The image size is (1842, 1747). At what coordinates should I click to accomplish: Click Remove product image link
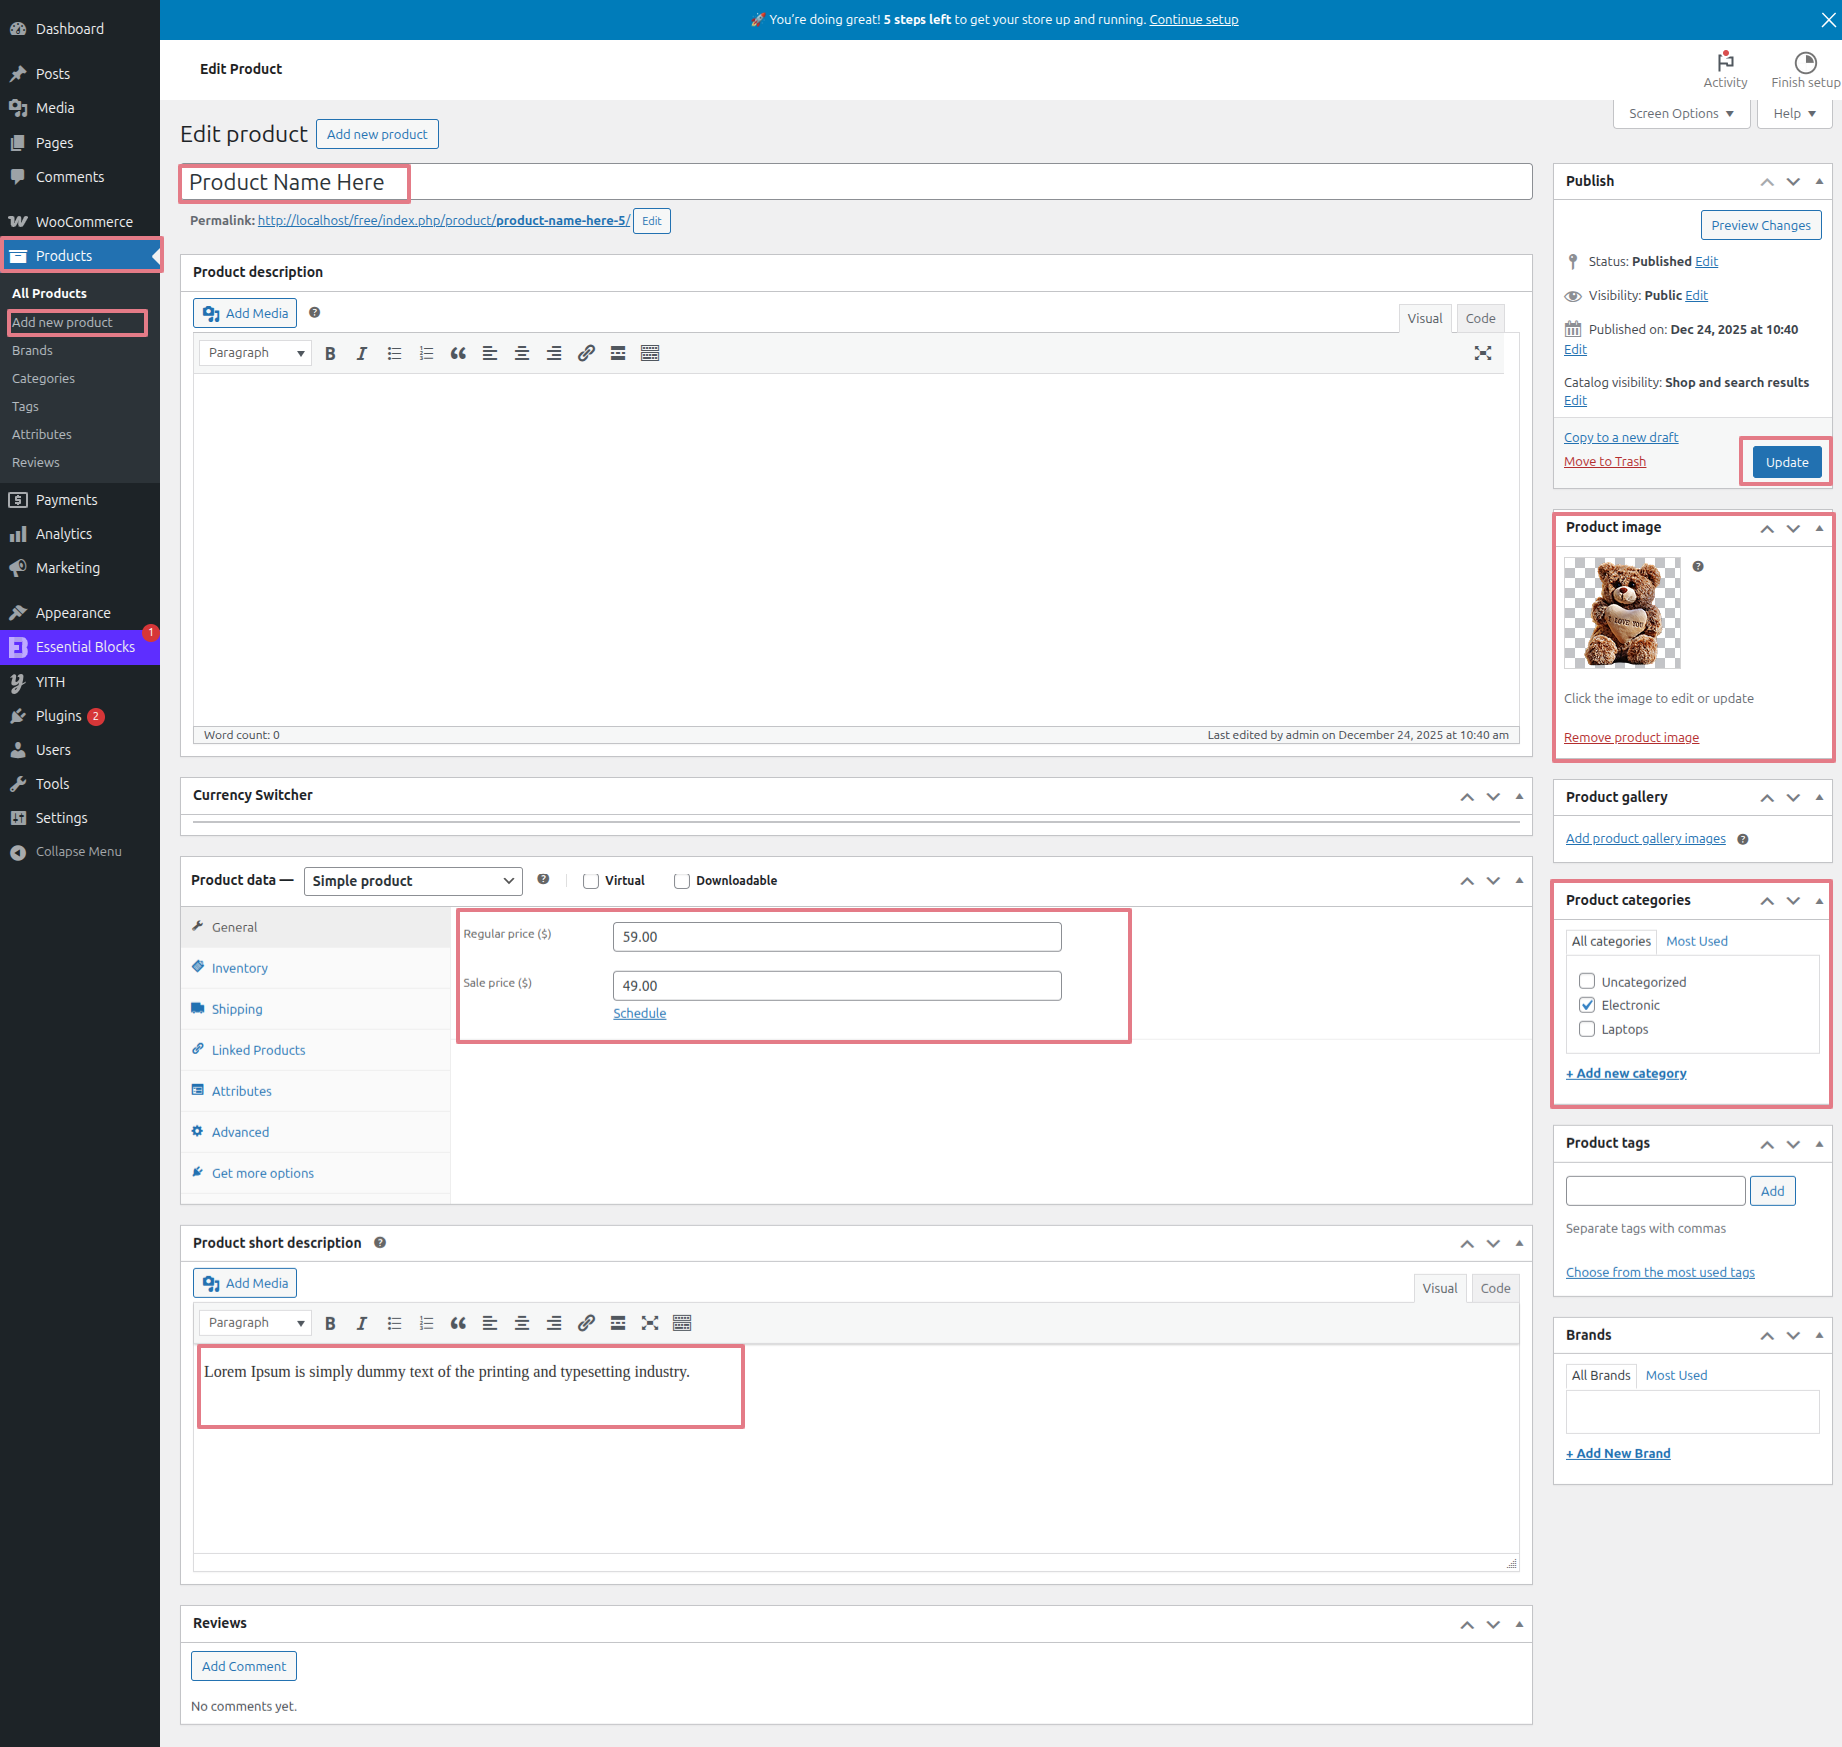tap(1631, 737)
